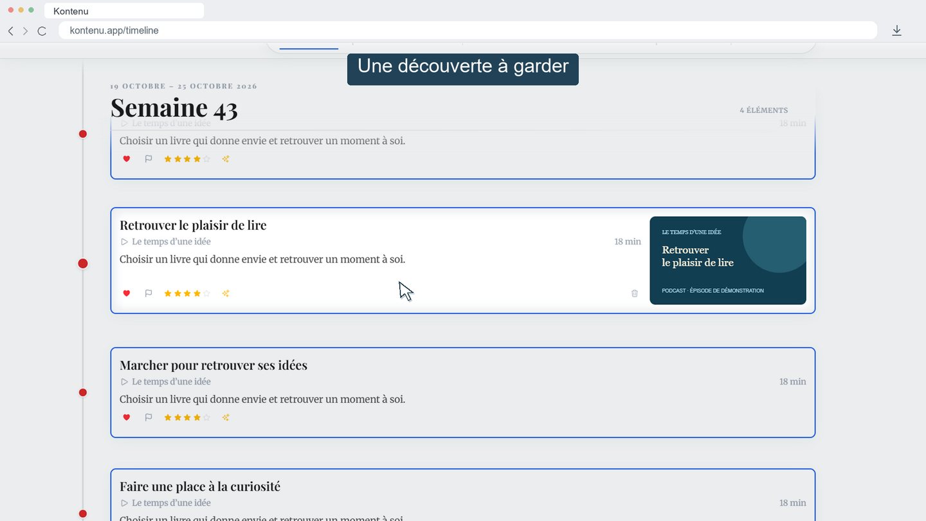Open the browser downloads icon
Screen dimensions: 926x521
[897, 31]
